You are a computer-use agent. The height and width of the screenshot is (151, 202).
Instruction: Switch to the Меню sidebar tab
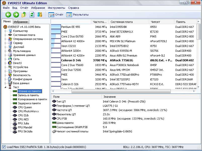click(x=7, y=21)
